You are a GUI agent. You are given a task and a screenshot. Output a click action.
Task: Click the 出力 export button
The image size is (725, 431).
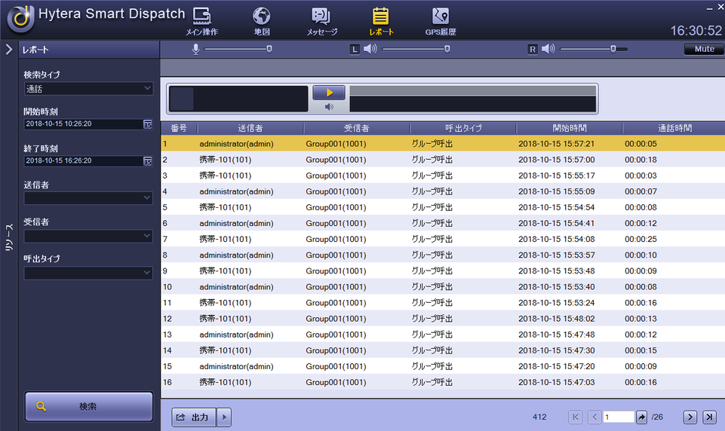click(194, 417)
